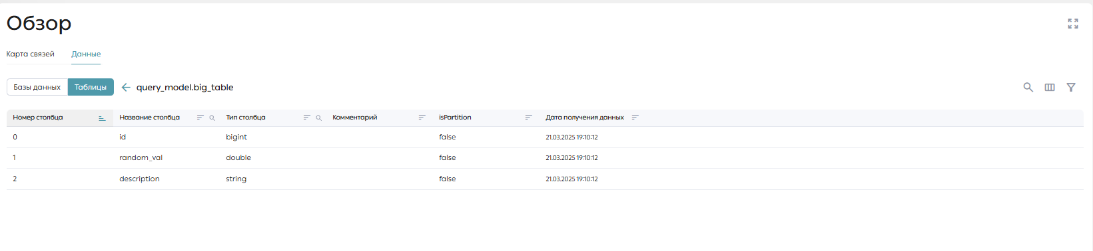Select the description row
The height and width of the screenshot is (251, 1093).
545,179
